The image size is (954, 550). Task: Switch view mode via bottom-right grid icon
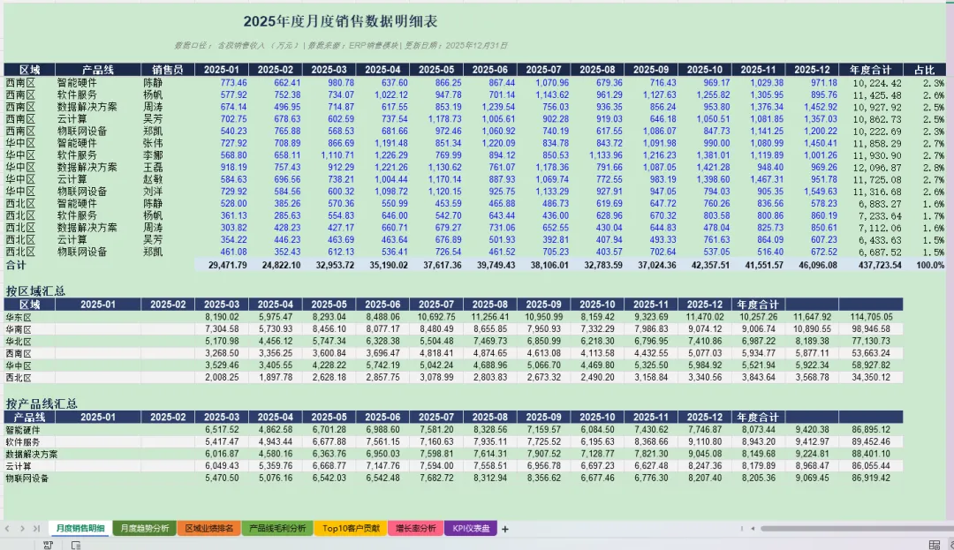pyautogui.click(x=935, y=545)
